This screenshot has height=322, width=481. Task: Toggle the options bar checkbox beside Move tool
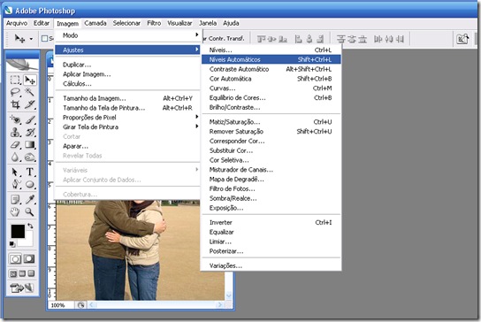coord(45,38)
